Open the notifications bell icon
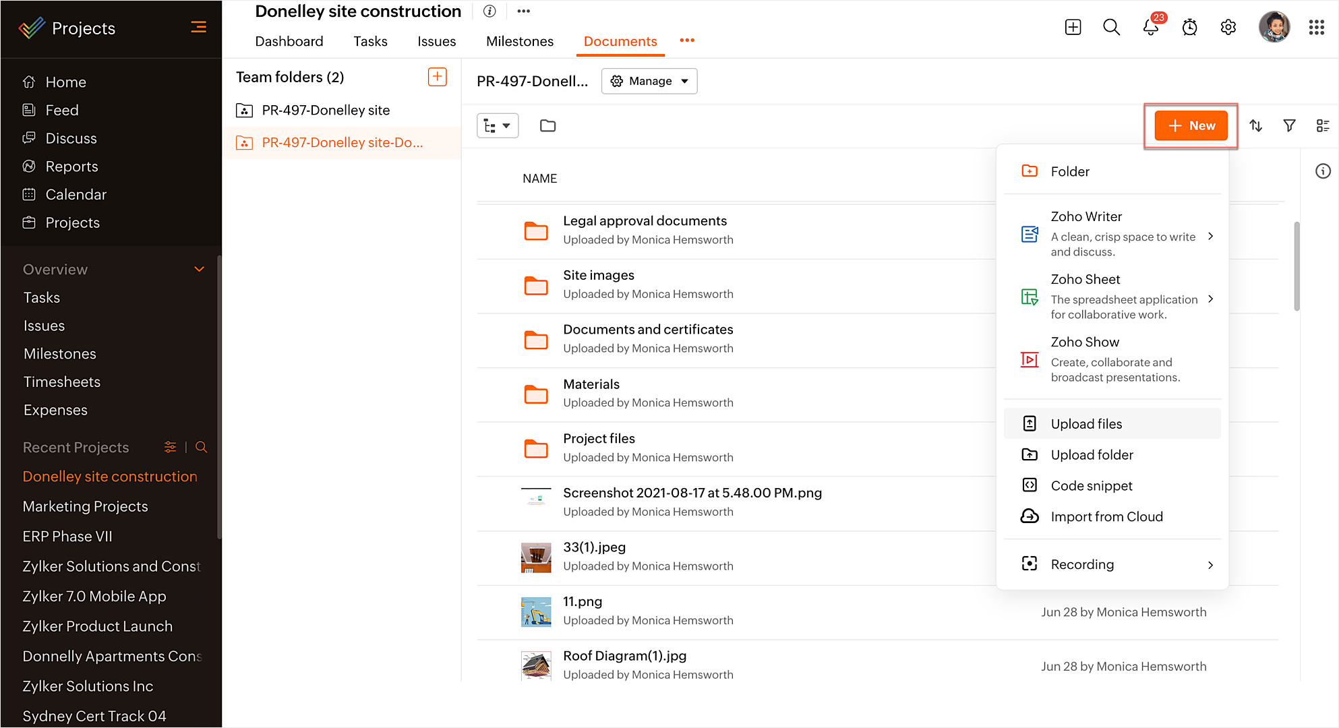The height and width of the screenshot is (728, 1339). [x=1150, y=28]
